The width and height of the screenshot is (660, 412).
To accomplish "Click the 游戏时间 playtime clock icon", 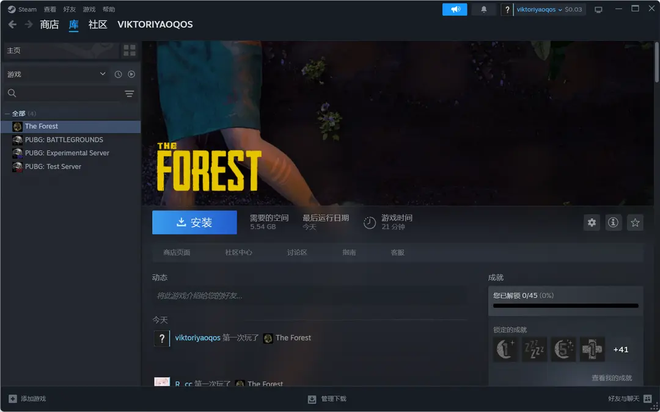I will tap(370, 222).
